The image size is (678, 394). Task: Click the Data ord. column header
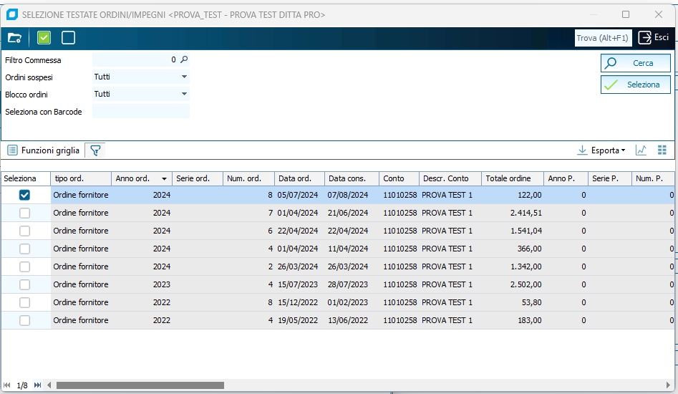300,178
